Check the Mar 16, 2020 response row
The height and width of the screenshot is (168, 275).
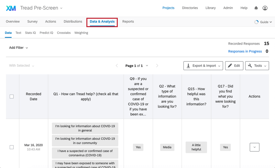coord(12,147)
